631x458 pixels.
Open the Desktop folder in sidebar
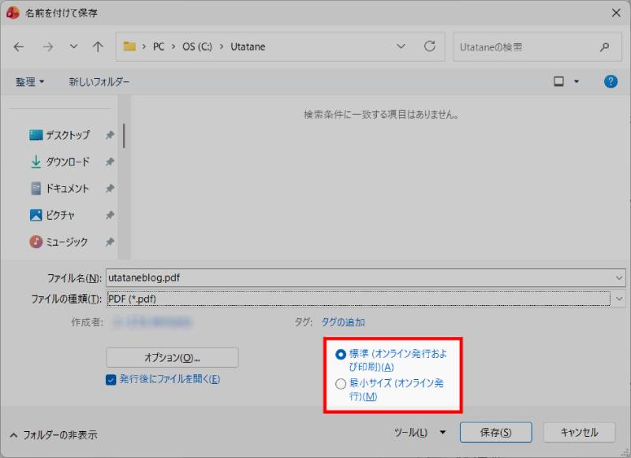click(67, 135)
